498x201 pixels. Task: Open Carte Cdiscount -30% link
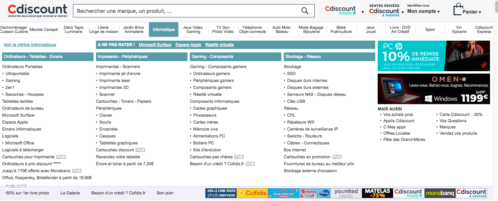461,115
